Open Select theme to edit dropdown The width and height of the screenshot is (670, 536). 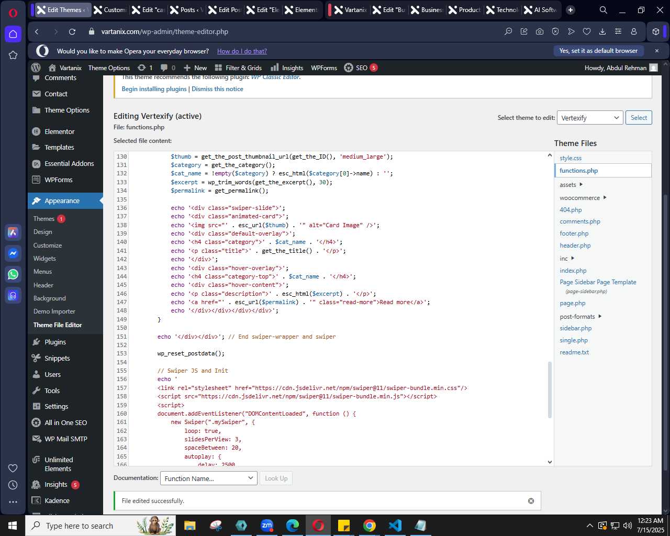(590, 118)
